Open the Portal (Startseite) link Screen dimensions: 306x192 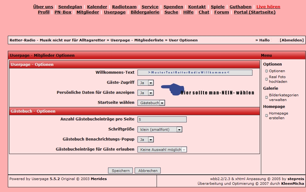[254, 12]
